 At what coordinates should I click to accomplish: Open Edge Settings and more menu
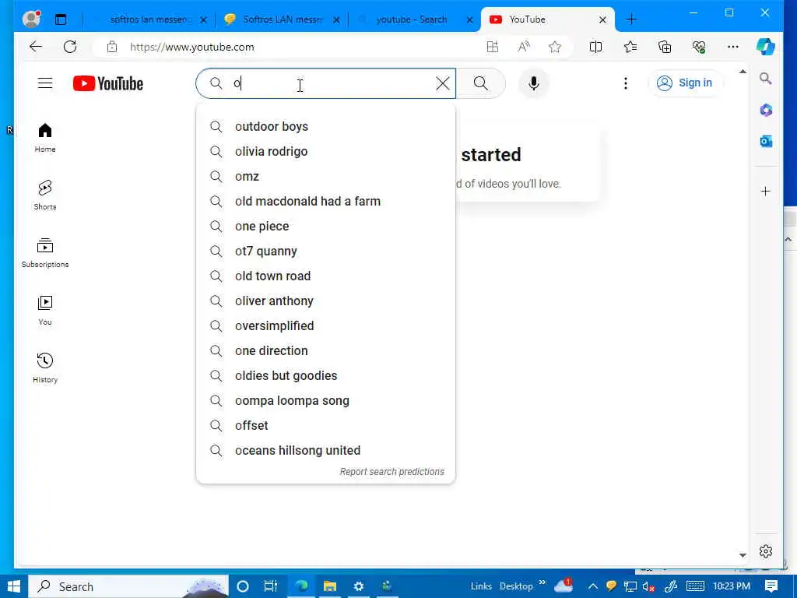click(733, 47)
